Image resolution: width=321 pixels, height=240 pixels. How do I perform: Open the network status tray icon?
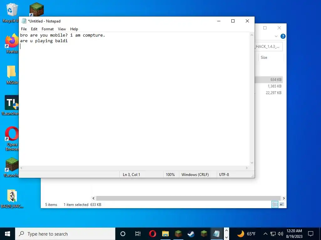coord(273,234)
